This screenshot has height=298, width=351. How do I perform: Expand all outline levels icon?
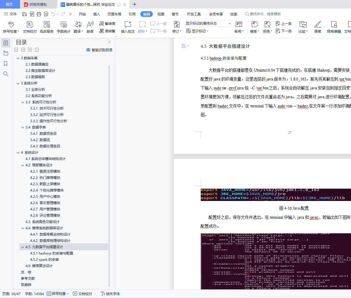pos(16,50)
